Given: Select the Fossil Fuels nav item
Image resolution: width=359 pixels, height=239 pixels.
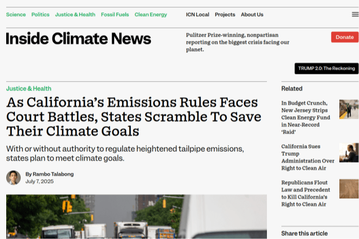Looking at the screenshot, I should point(115,14).
